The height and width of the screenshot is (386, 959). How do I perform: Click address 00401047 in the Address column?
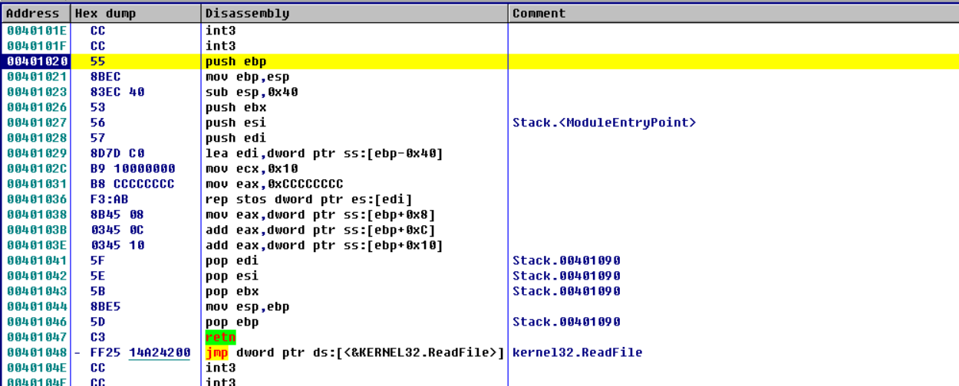coord(36,337)
